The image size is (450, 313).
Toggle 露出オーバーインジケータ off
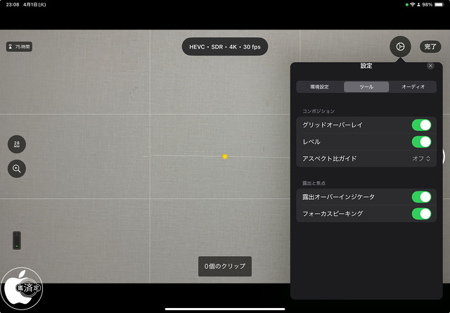click(421, 197)
